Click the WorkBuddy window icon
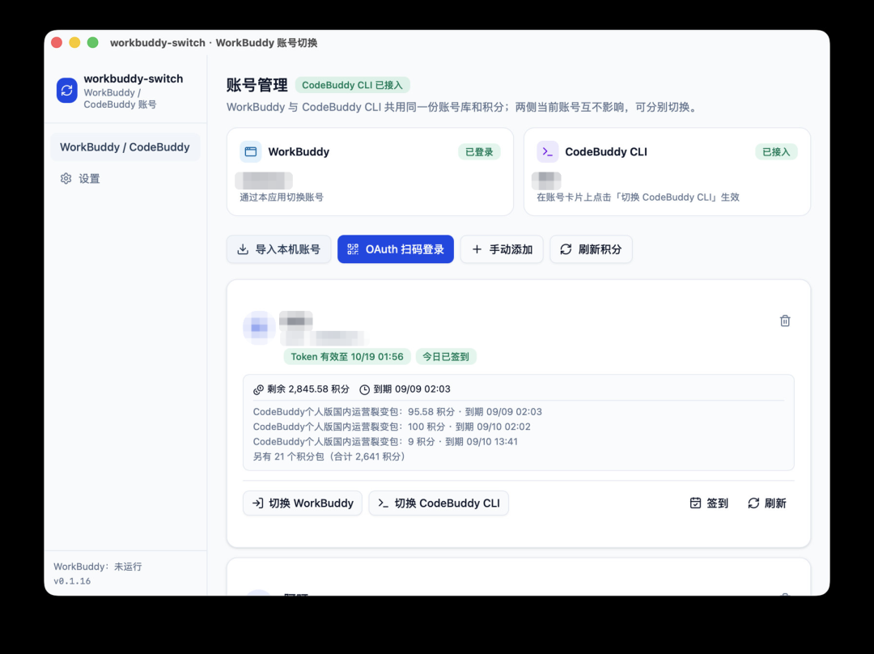This screenshot has height=654, width=874. (x=251, y=151)
